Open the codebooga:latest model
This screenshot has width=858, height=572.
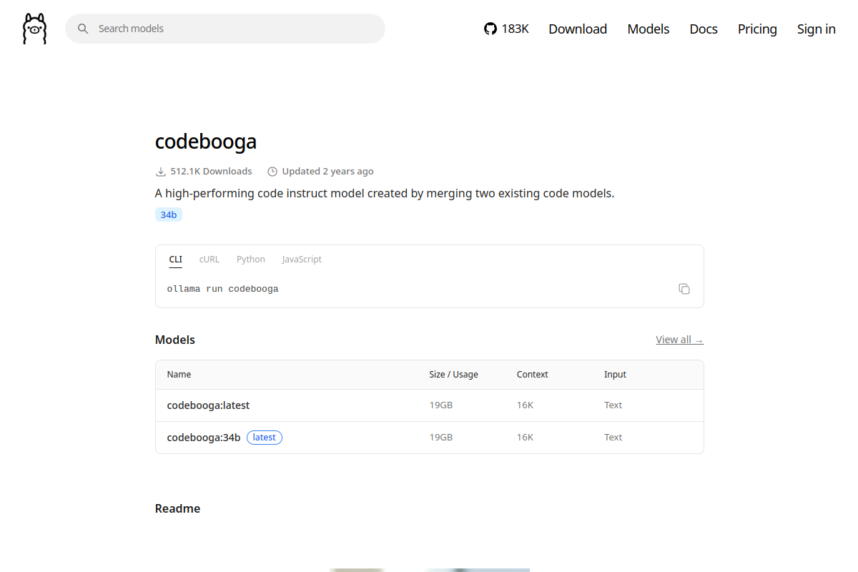[208, 405]
